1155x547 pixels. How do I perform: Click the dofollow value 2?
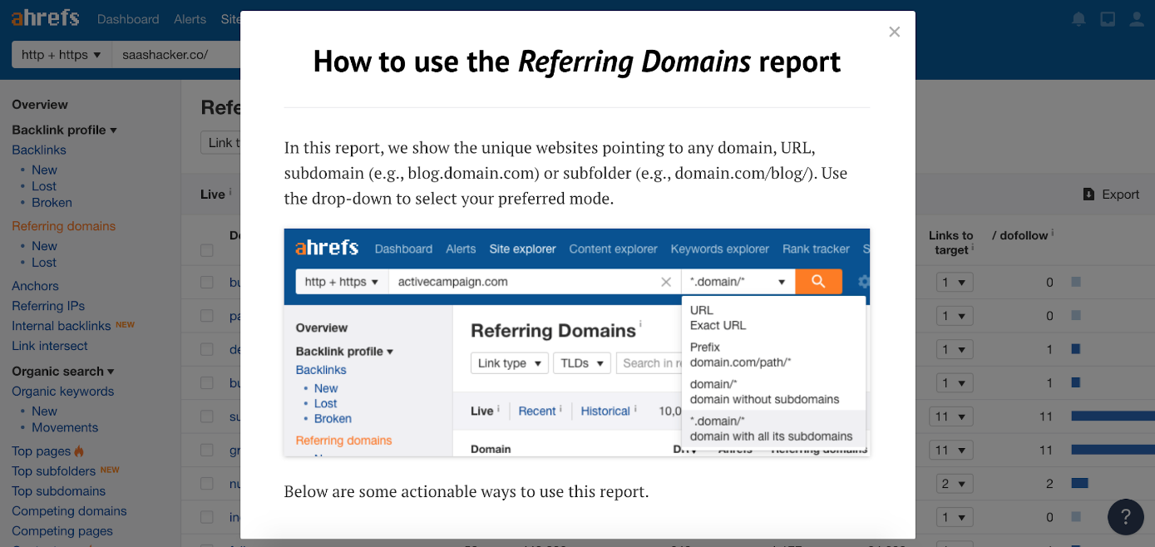1049,484
